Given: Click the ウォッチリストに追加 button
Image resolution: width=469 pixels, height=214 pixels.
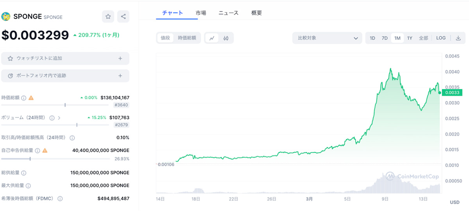Looking at the screenshot, I should [x=65, y=58].
